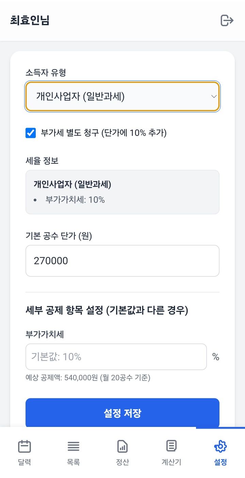Open the settlement (정산) chart icon
Screen dimensions: 245x478
[x=122, y=446]
